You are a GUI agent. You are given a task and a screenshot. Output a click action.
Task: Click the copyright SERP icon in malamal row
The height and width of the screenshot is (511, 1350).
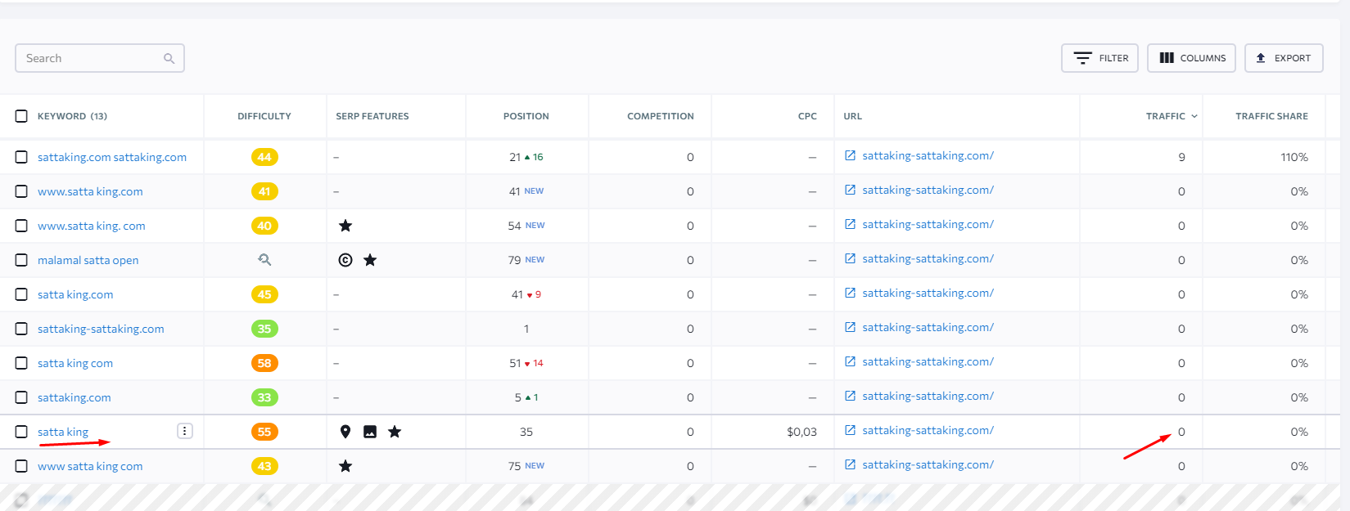[345, 260]
